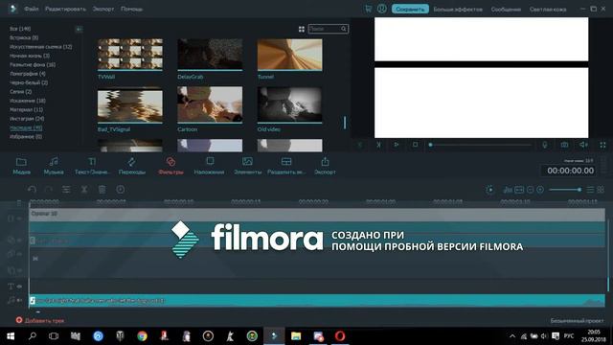Click Добавить трек to add a track
The image size is (613, 345).
click(x=40, y=320)
